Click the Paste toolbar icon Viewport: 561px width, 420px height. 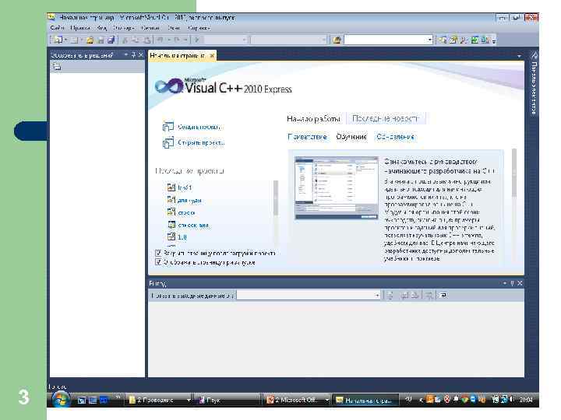click(x=146, y=40)
